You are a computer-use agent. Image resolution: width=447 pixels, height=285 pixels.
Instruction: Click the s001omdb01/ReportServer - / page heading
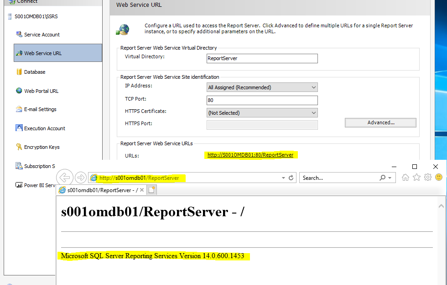point(152,212)
